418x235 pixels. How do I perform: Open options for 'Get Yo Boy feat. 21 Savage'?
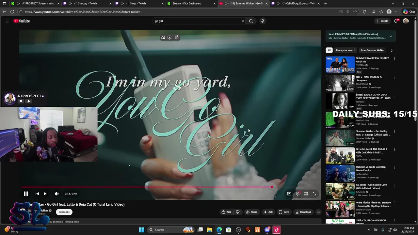pos(394,132)
